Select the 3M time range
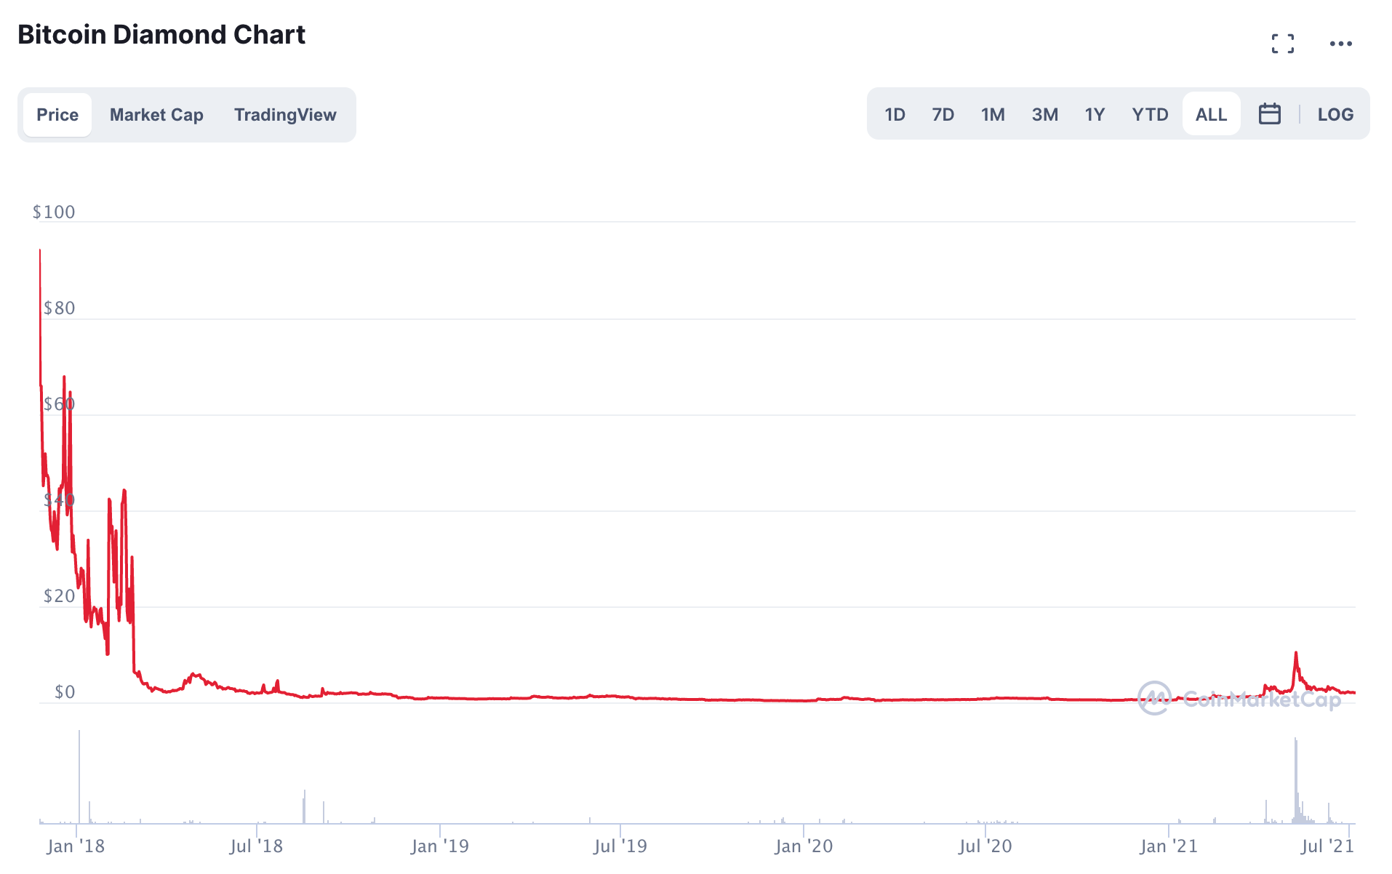 point(1044,114)
